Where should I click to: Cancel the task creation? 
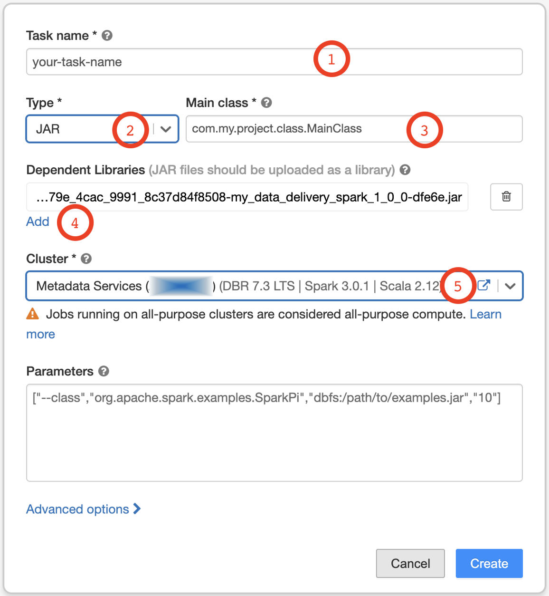(x=410, y=563)
